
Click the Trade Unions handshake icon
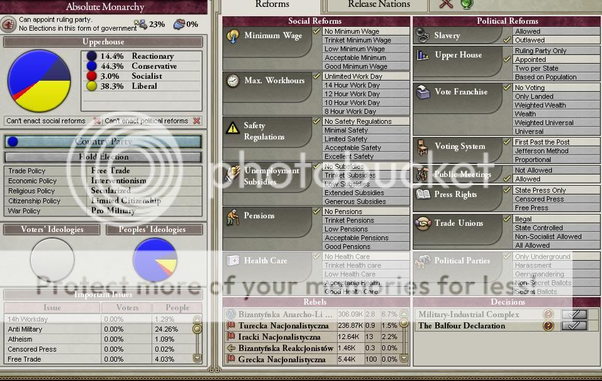[423, 223]
